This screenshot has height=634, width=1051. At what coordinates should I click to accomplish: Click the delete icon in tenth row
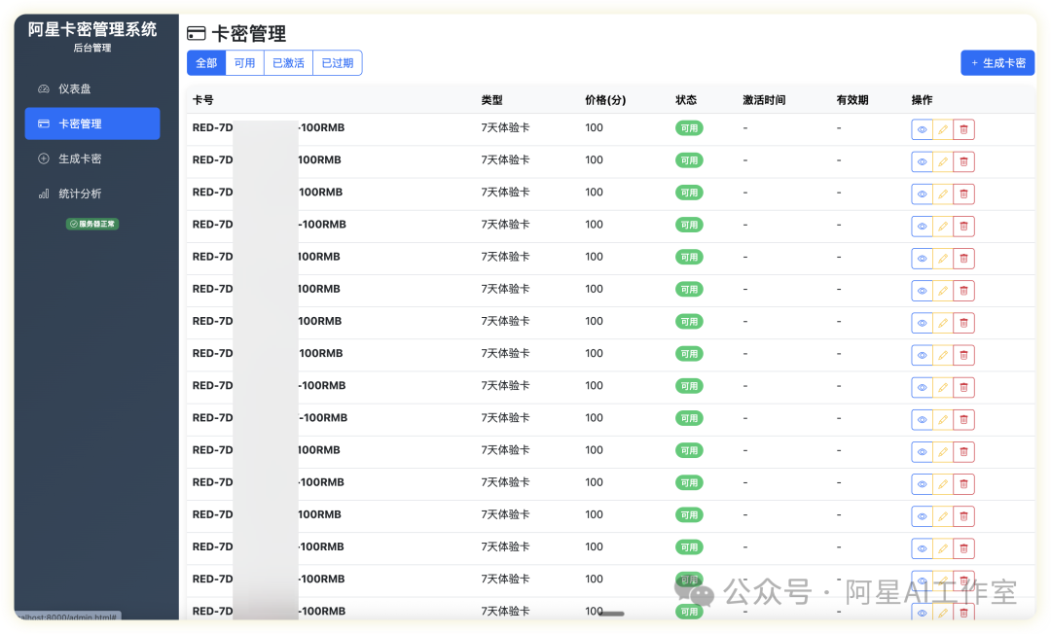pyautogui.click(x=963, y=420)
